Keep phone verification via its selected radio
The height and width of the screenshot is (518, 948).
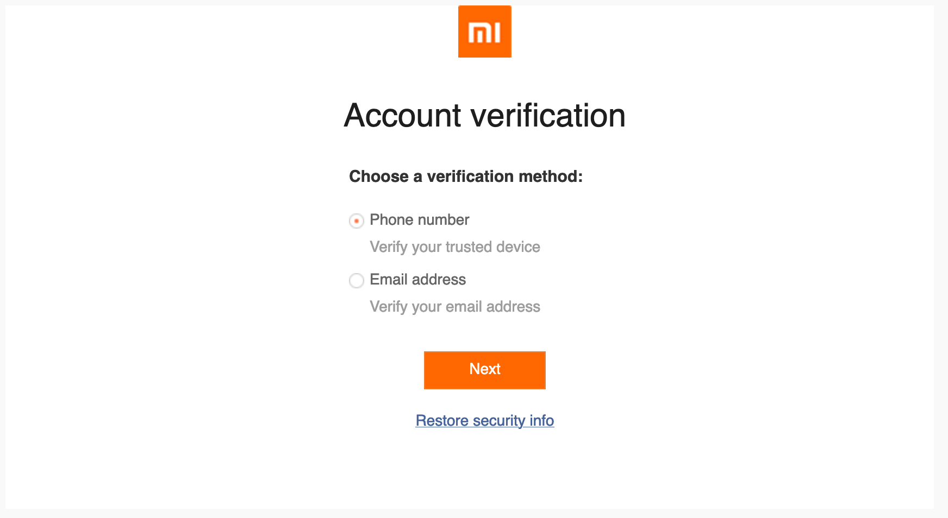(357, 221)
